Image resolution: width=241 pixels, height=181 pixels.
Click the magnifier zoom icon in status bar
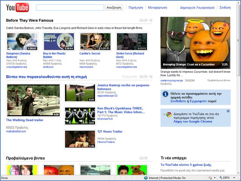click(x=221, y=178)
